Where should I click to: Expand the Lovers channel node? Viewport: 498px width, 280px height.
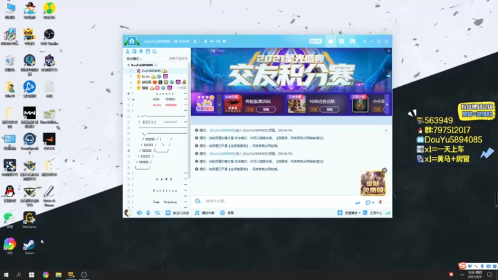click(x=129, y=94)
